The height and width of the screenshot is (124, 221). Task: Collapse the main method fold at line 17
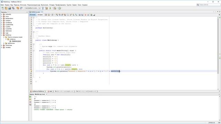[34, 51]
